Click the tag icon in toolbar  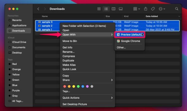tap(153, 9)
